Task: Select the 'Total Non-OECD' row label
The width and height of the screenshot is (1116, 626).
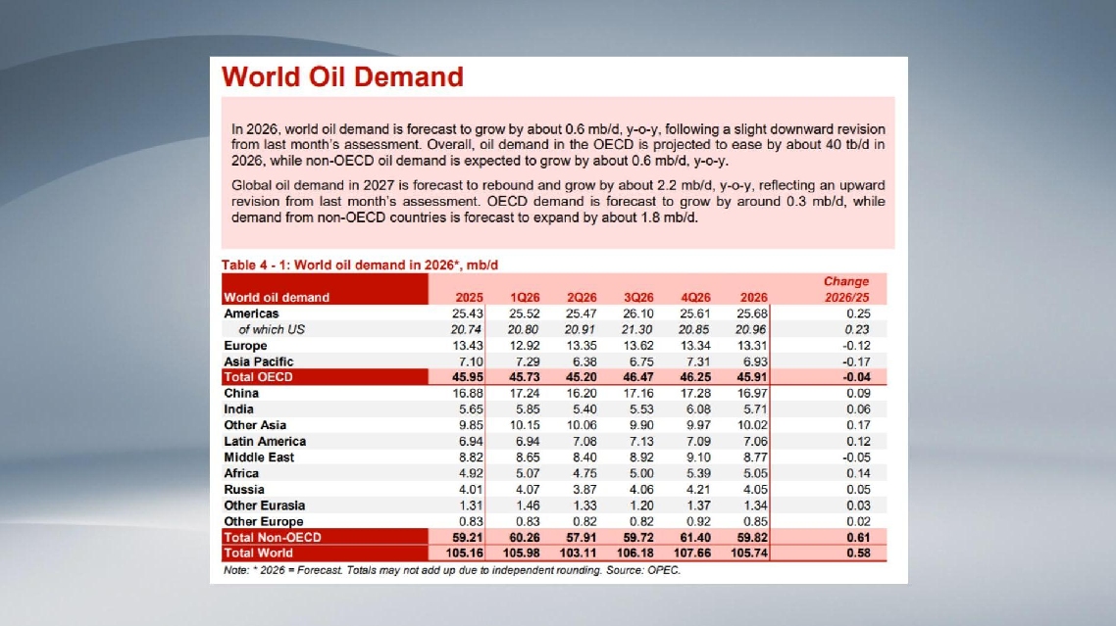Action: click(273, 537)
